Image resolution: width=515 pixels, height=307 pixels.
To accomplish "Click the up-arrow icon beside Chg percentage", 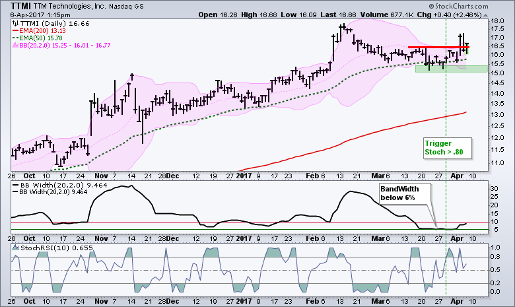I will click(486, 15).
